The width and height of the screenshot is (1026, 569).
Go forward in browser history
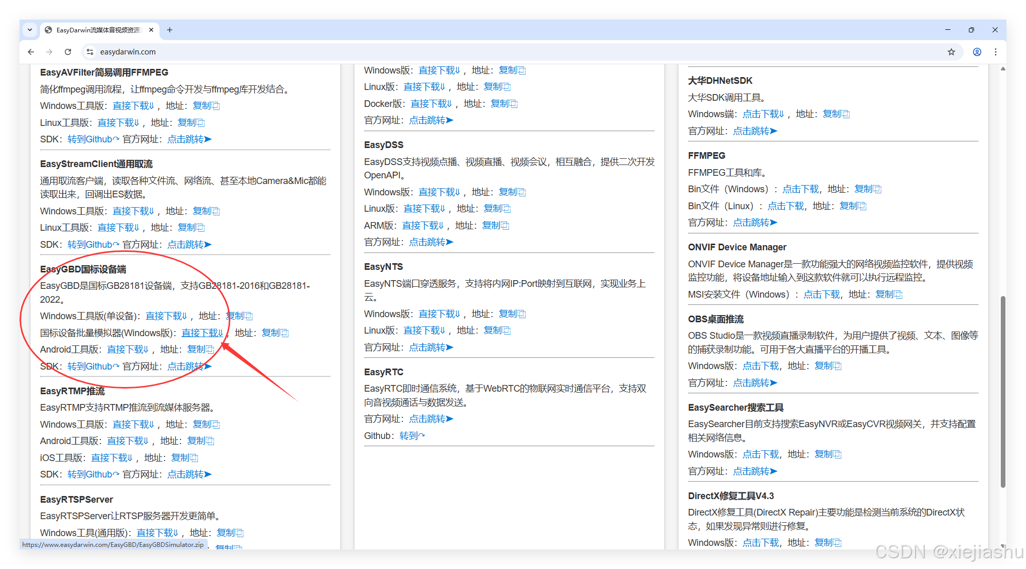pyautogui.click(x=49, y=52)
